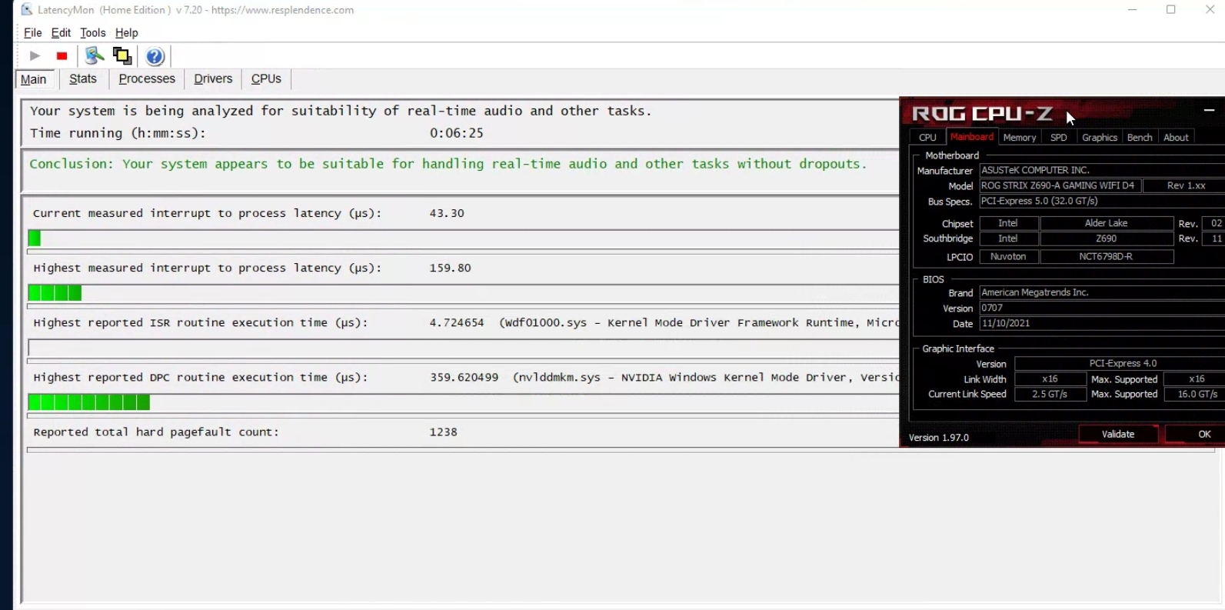The height and width of the screenshot is (610, 1225).
Task: Click the current latency value 43.30
Action: [x=447, y=213]
